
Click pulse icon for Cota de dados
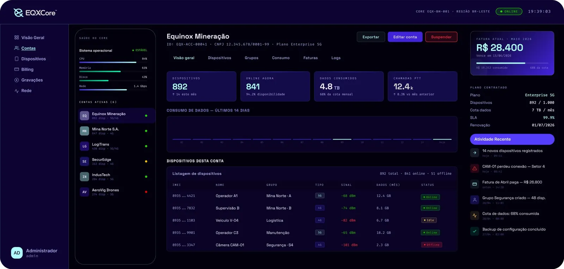pos(474,215)
